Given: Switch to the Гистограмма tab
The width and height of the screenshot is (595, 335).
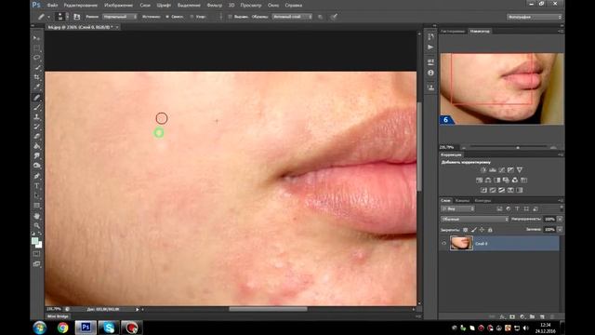Looking at the screenshot, I should pos(453,31).
